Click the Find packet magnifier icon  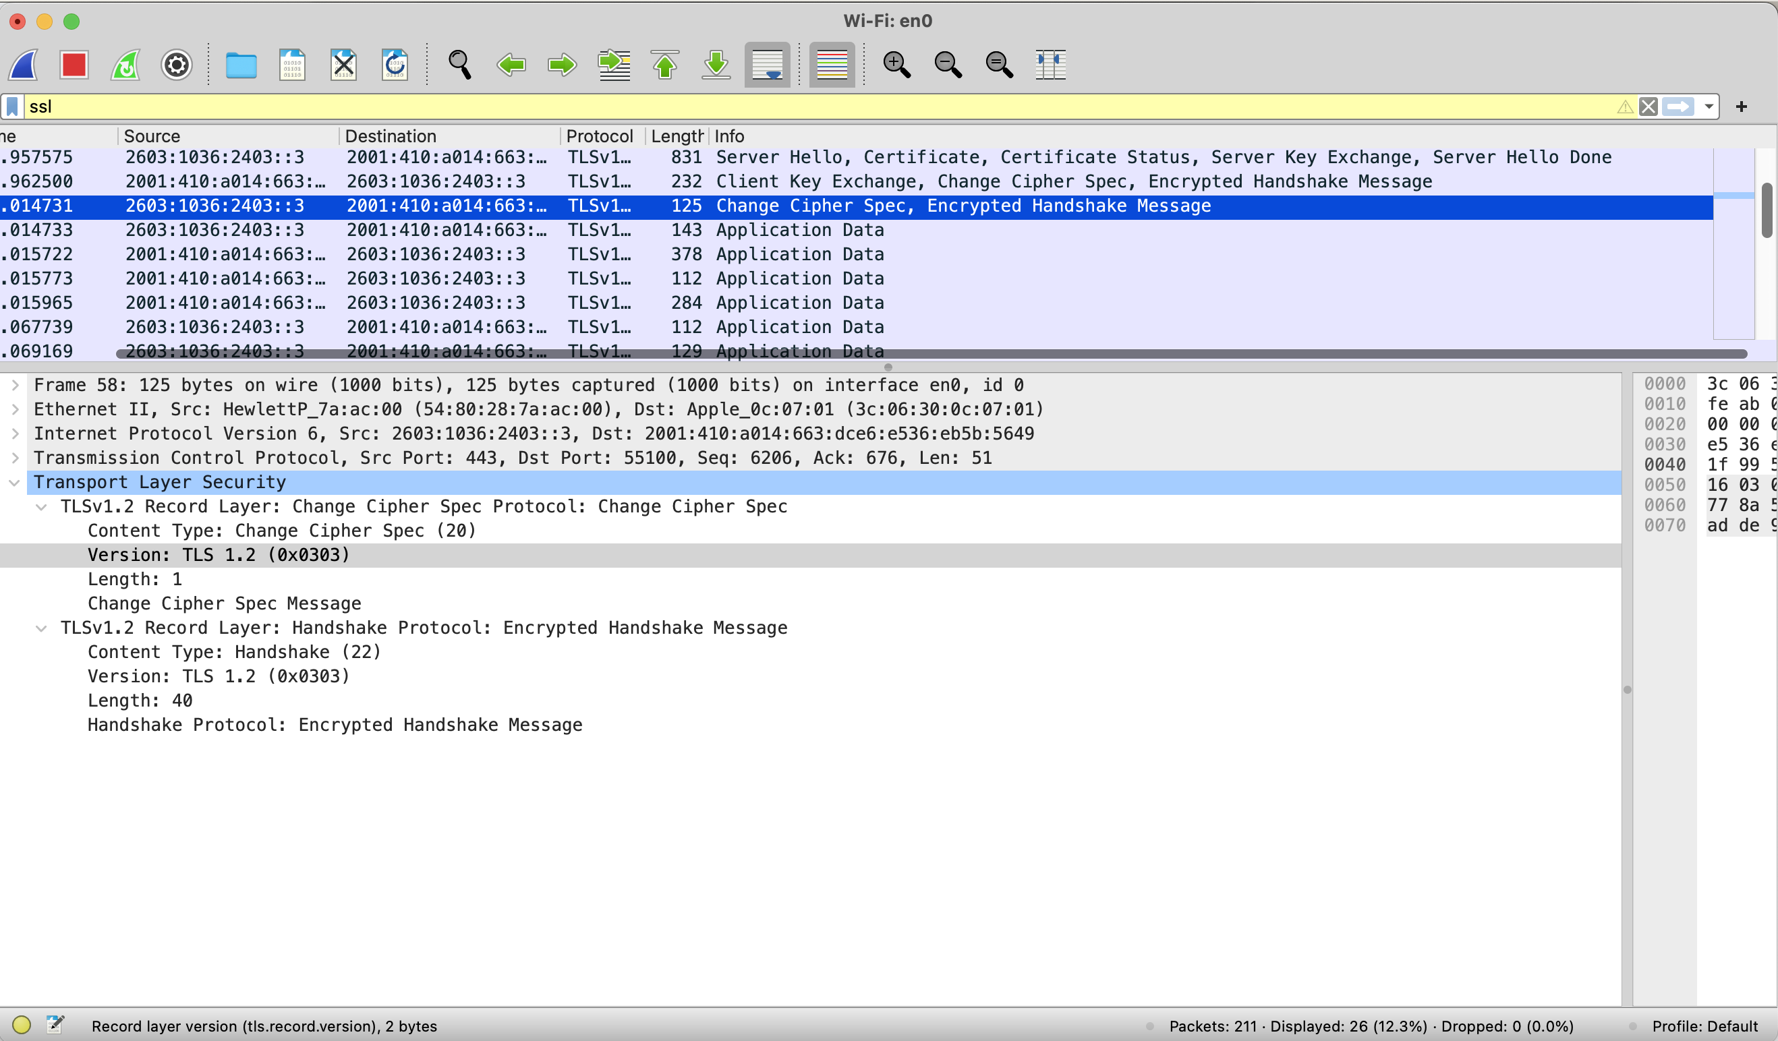pos(459,65)
